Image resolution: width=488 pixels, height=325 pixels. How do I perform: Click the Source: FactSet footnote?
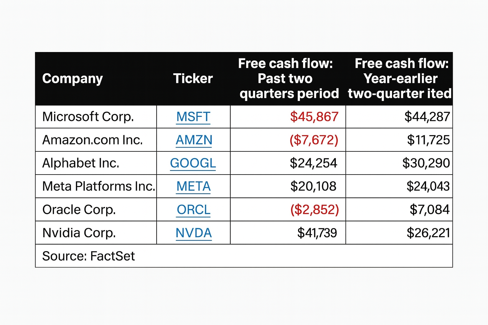click(89, 256)
